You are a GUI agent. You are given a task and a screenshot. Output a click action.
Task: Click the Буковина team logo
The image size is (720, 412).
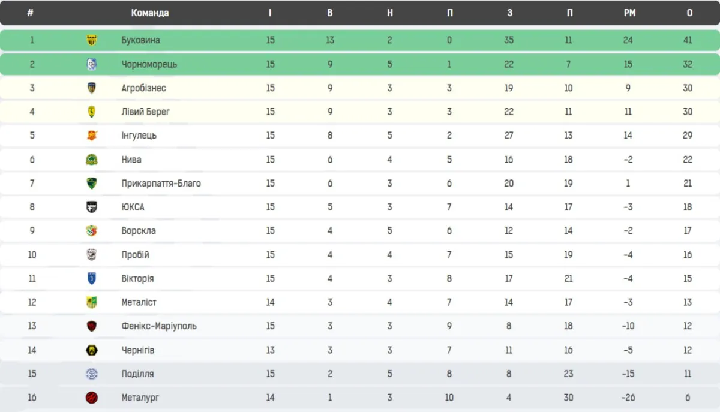click(x=92, y=40)
